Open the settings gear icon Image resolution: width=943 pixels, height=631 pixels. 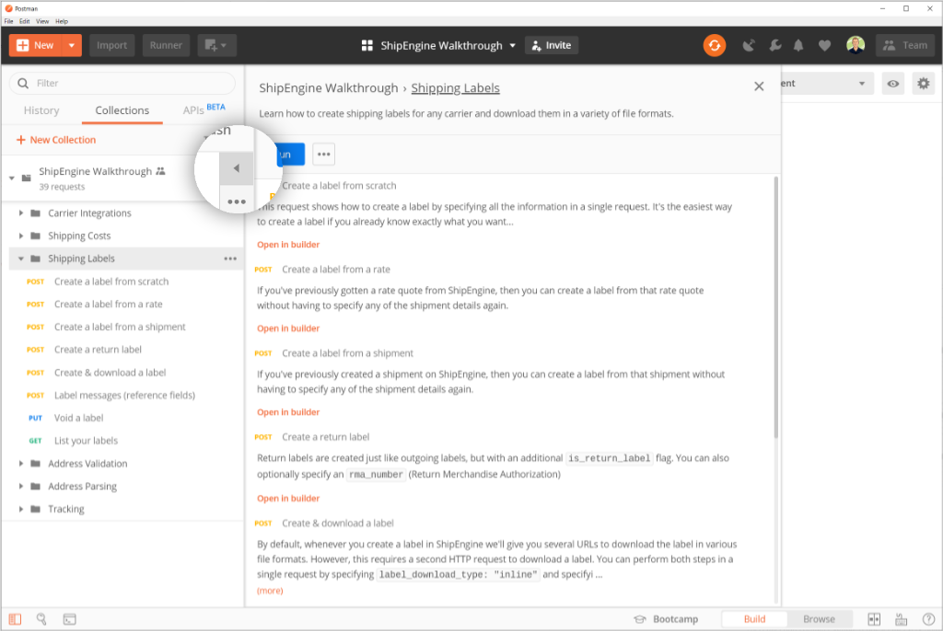pos(923,84)
